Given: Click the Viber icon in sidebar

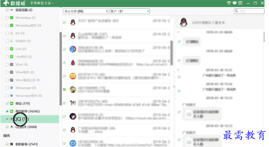Looking at the screenshot, I should point(11,64).
